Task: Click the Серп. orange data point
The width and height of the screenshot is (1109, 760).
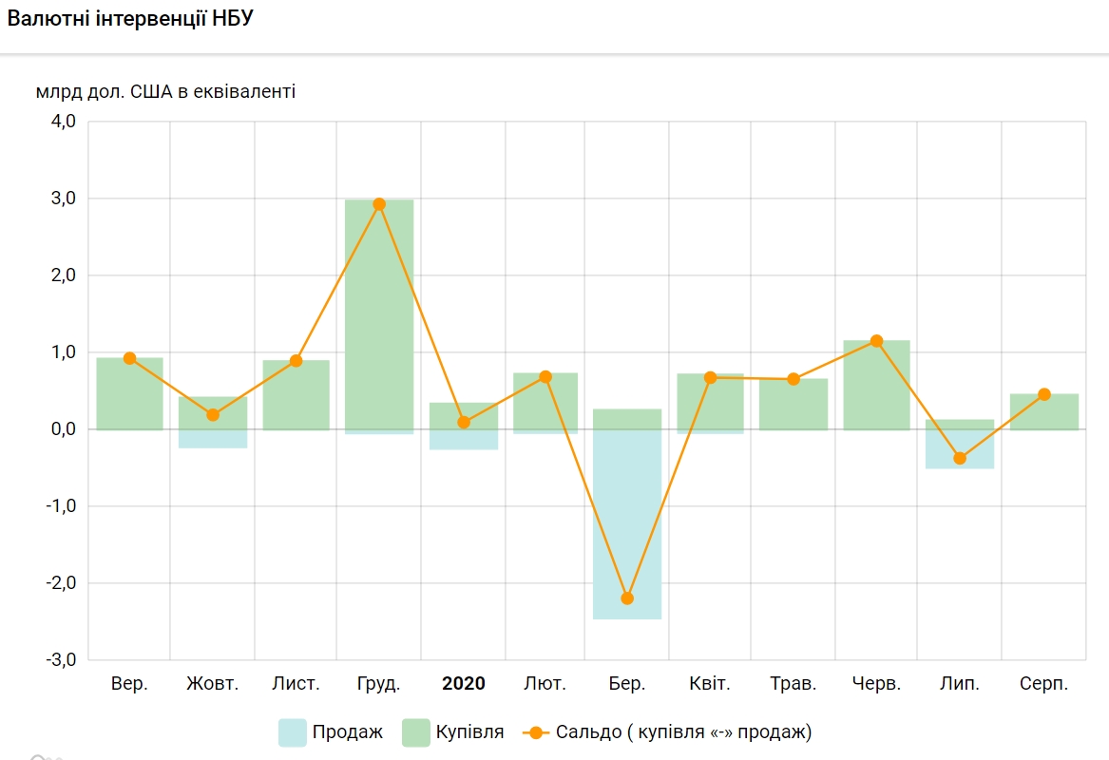Action: point(1043,394)
